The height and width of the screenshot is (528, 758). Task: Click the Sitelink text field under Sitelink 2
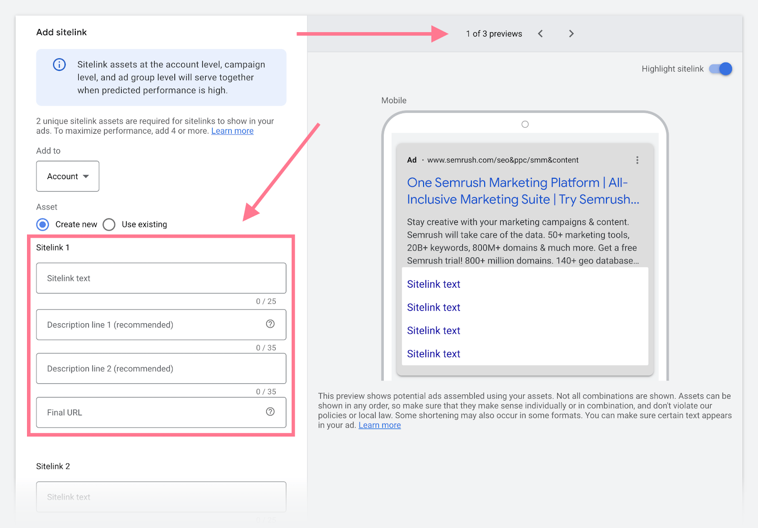(161, 497)
